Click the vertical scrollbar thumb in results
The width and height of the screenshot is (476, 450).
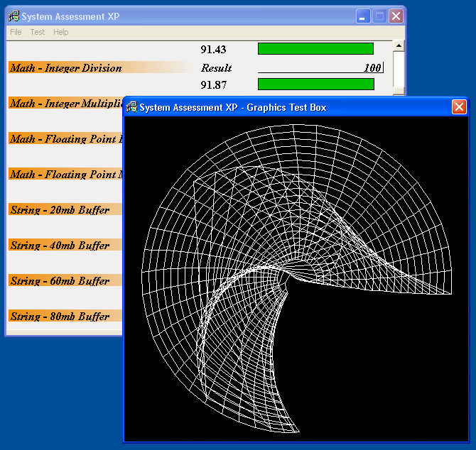point(399,68)
